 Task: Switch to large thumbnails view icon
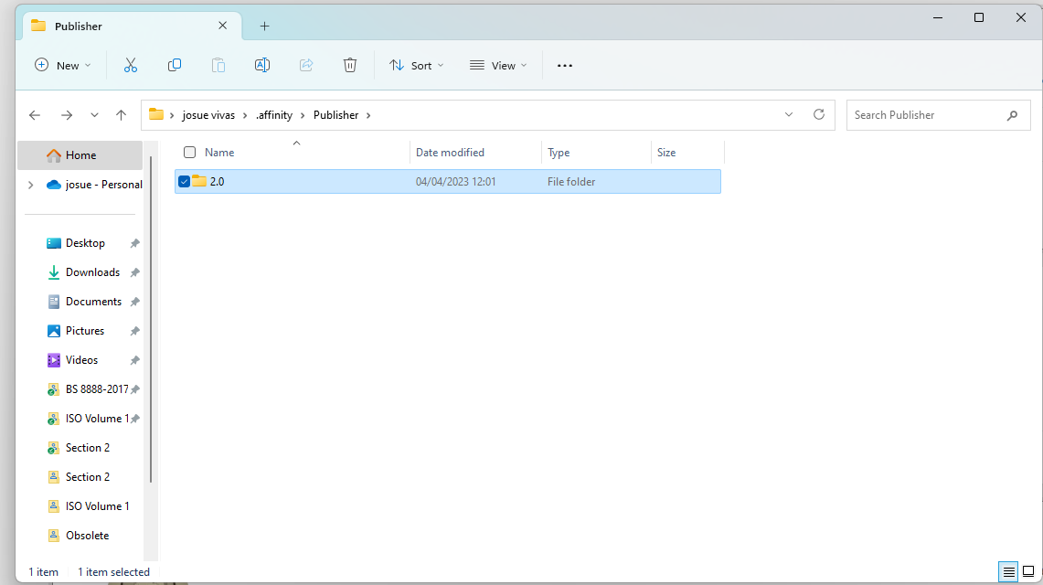(x=1027, y=572)
